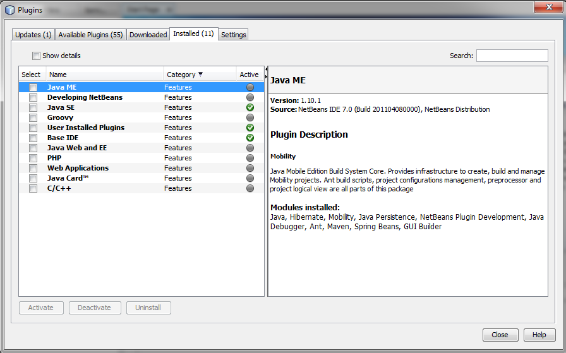Select the Installed (11) tab
The image size is (566, 353).
tap(193, 33)
